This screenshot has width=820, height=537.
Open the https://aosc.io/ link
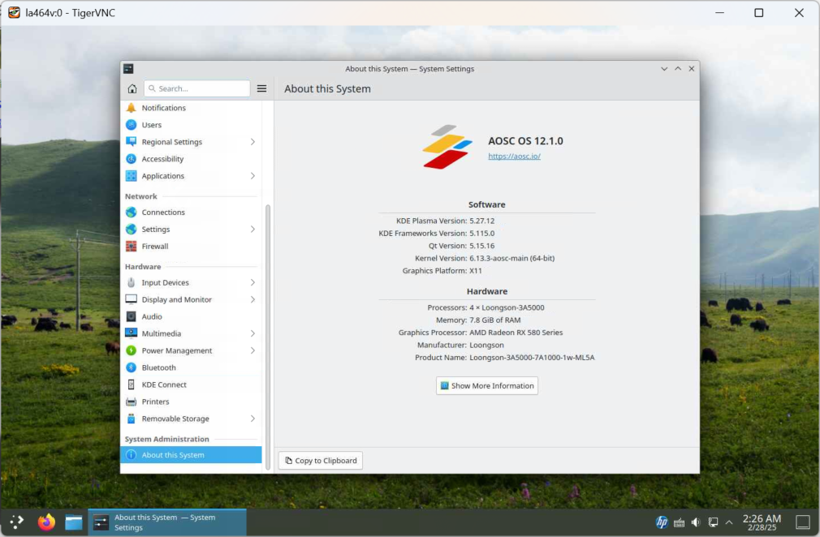click(x=514, y=157)
